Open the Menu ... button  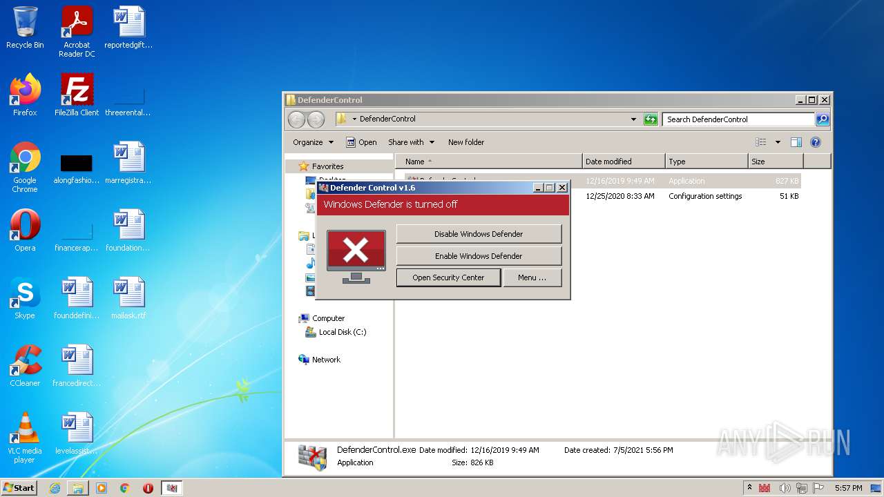pyautogui.click(x=532, y=277)
